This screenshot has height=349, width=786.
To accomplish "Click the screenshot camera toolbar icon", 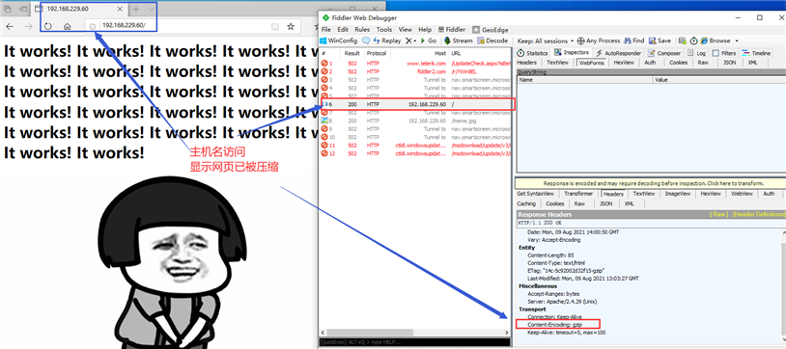I will (683, 40).
